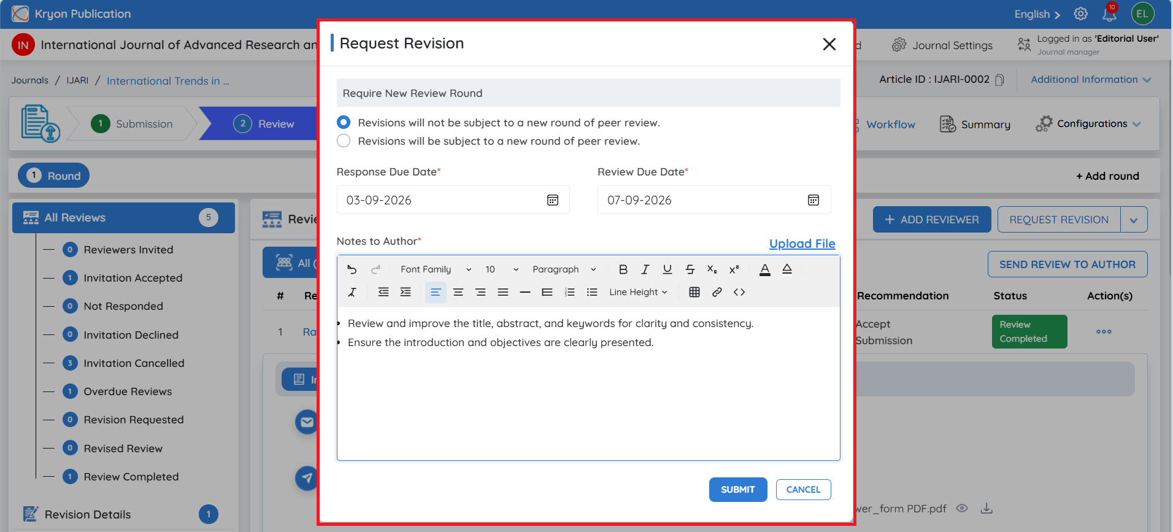Open the Review Due Date calendar
This screenshot has height=532, width=1173.
click(813, 200)
